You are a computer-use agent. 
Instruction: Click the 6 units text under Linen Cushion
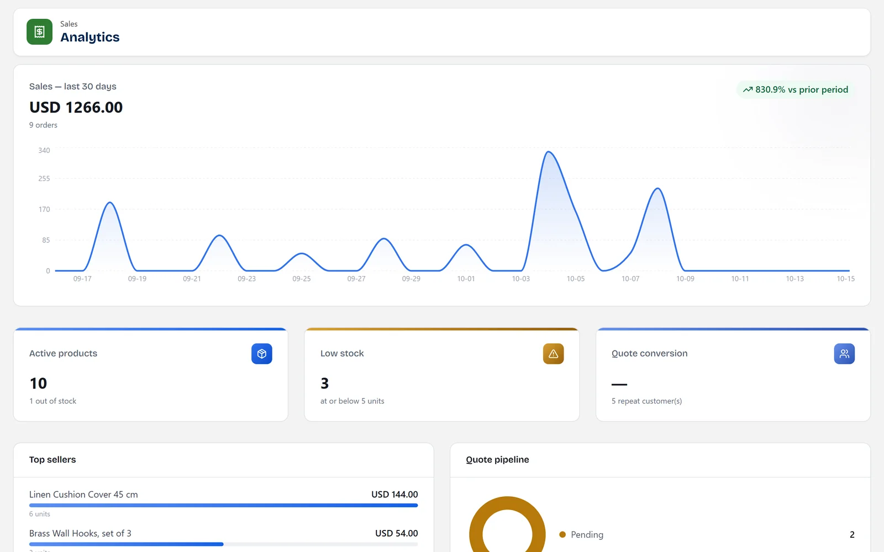pyautogui.click(x=40, y=514)
